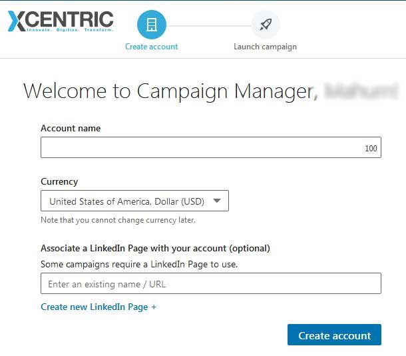This screenshot has width=406, height=356.
Task: Click the Launch campaign rocket icon
Action: coord(266,25)
